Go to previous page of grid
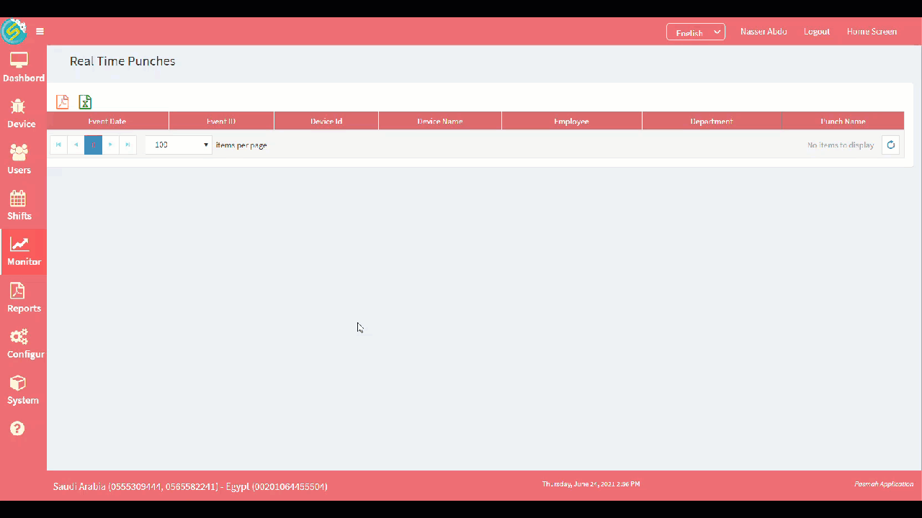Viewport: 922px width, 518px height. click(x=76, y=145)
